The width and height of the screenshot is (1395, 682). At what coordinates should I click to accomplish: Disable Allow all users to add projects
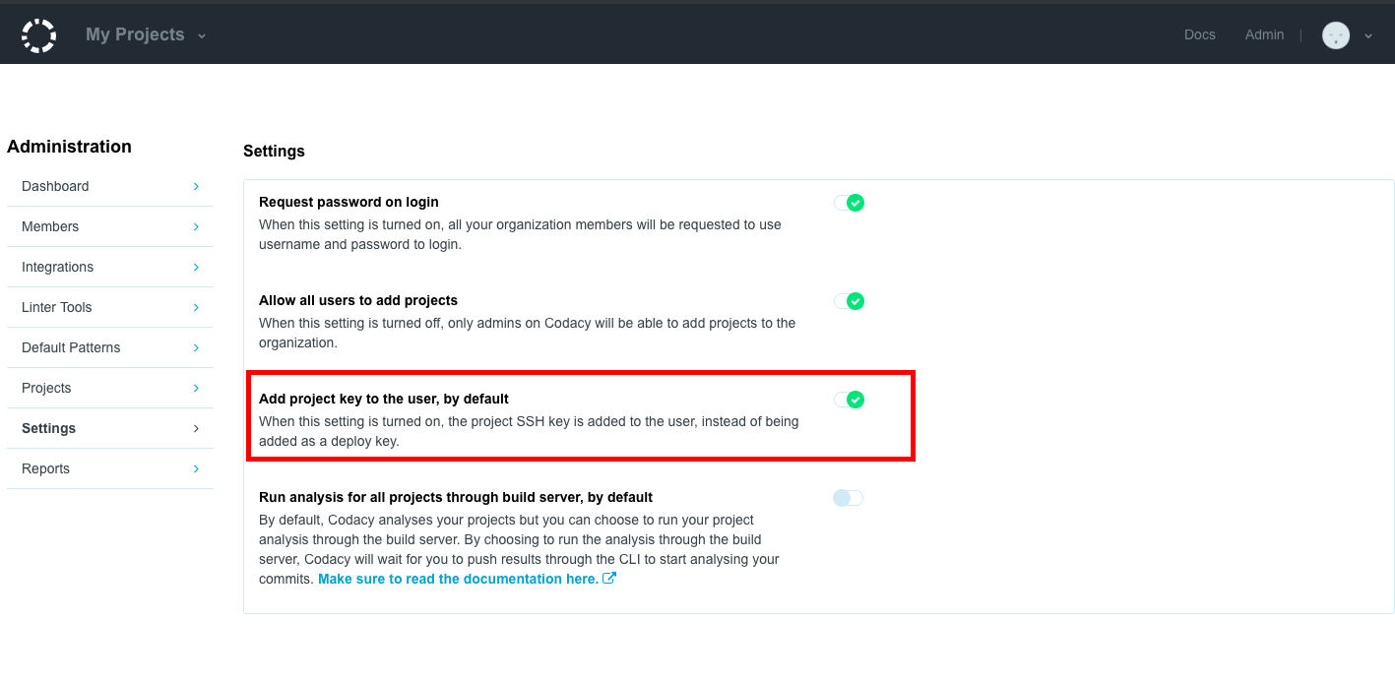click(849, 301)
